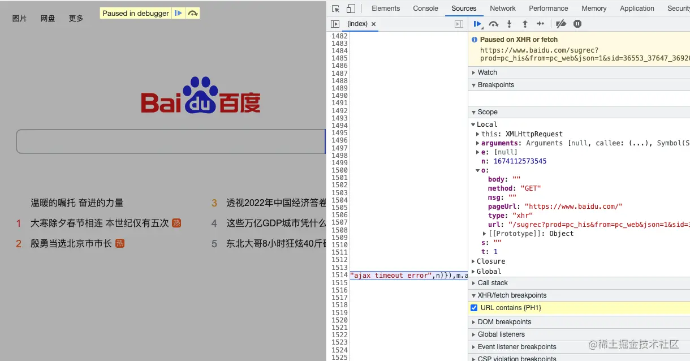Image resolution: width=690 pixels, height=361 pixels.
Task: Expand the Global scope
Action: (473, 272)
